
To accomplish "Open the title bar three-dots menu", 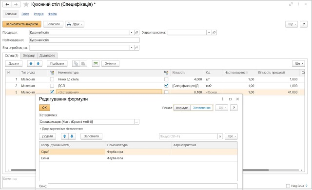I will (298, 4).
